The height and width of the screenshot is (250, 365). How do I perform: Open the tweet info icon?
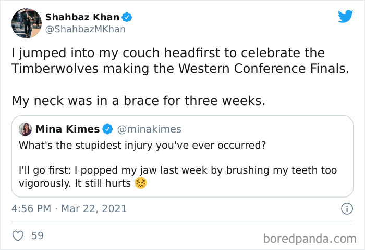345,209
